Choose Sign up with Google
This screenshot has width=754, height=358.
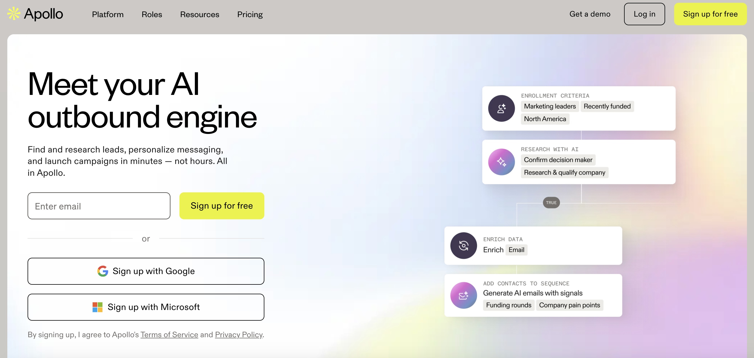(146, 271)
